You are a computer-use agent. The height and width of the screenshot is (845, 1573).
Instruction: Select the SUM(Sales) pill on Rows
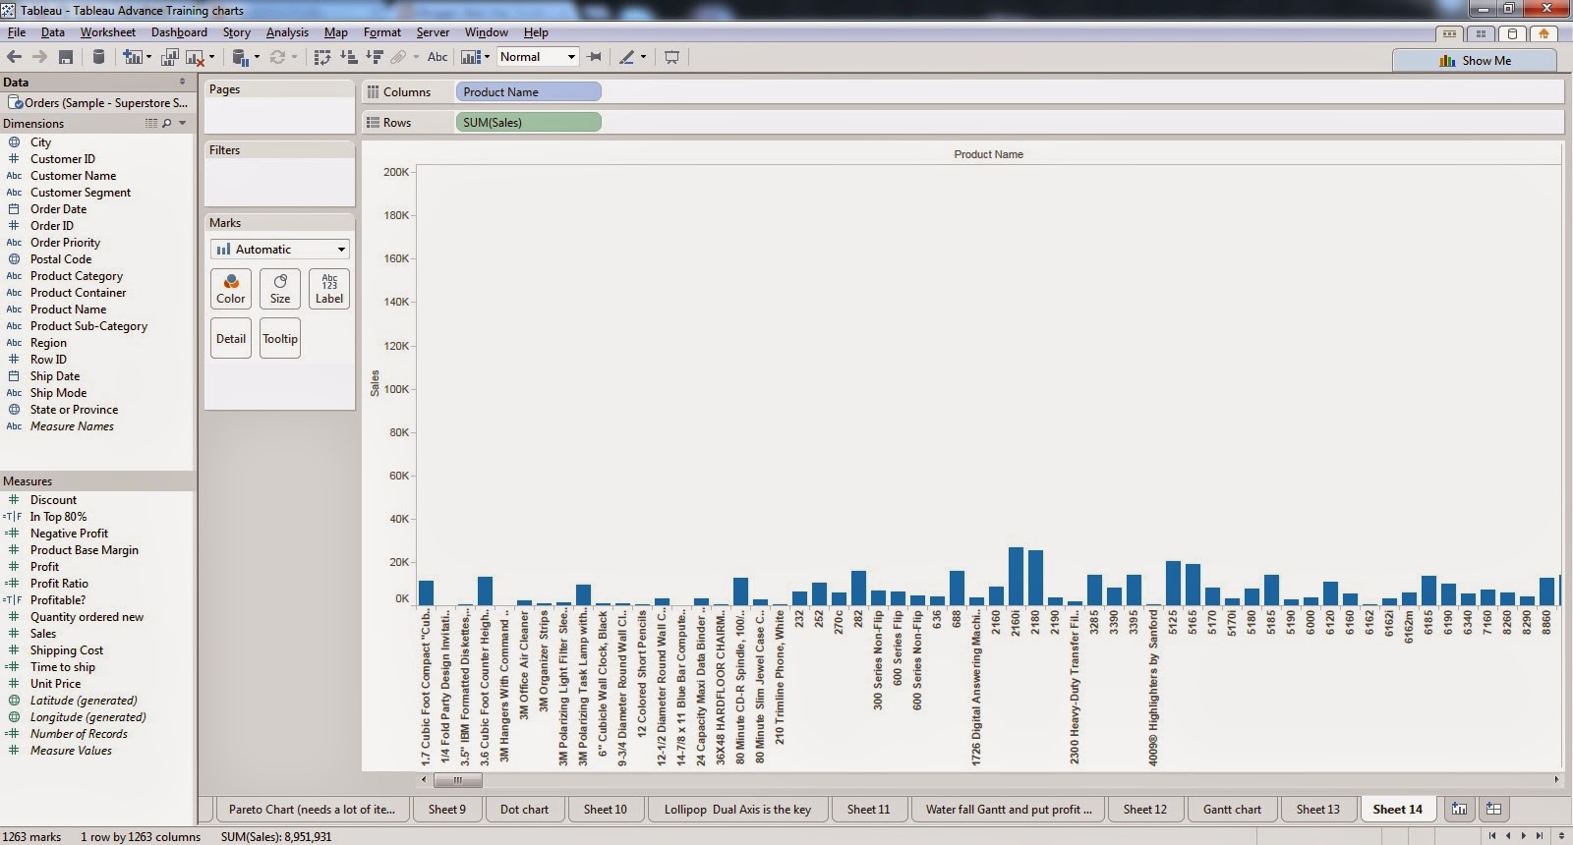coord(528,122)
